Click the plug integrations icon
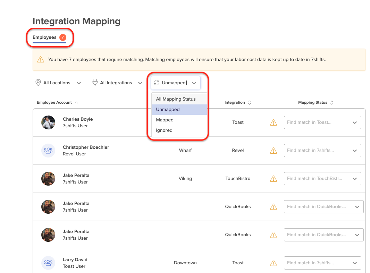Image resolution: width=370 pixels, height=273 pixels. [x=95, y=83]
